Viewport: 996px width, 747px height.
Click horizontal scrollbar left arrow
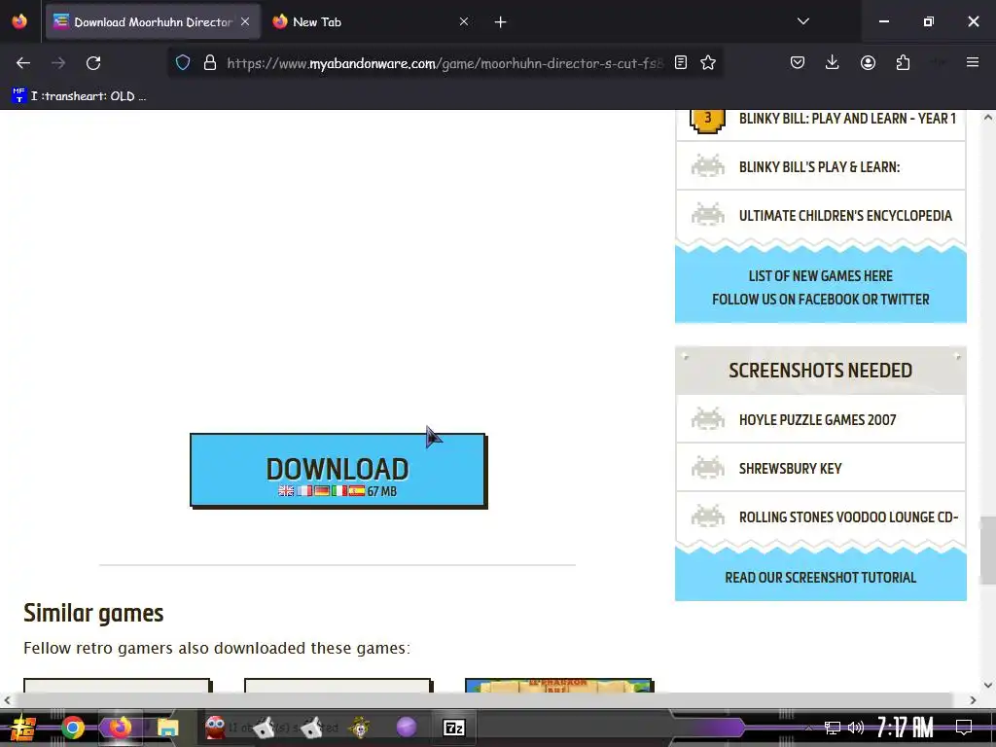(7, 700)
